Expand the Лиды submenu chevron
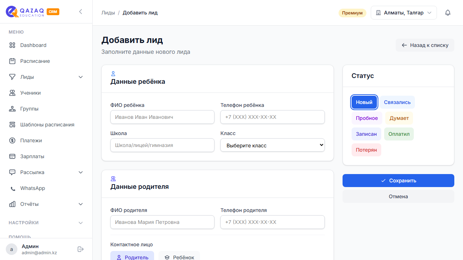Image resolution: width=463 pixels, height=260 pixels. coord(81,77)
